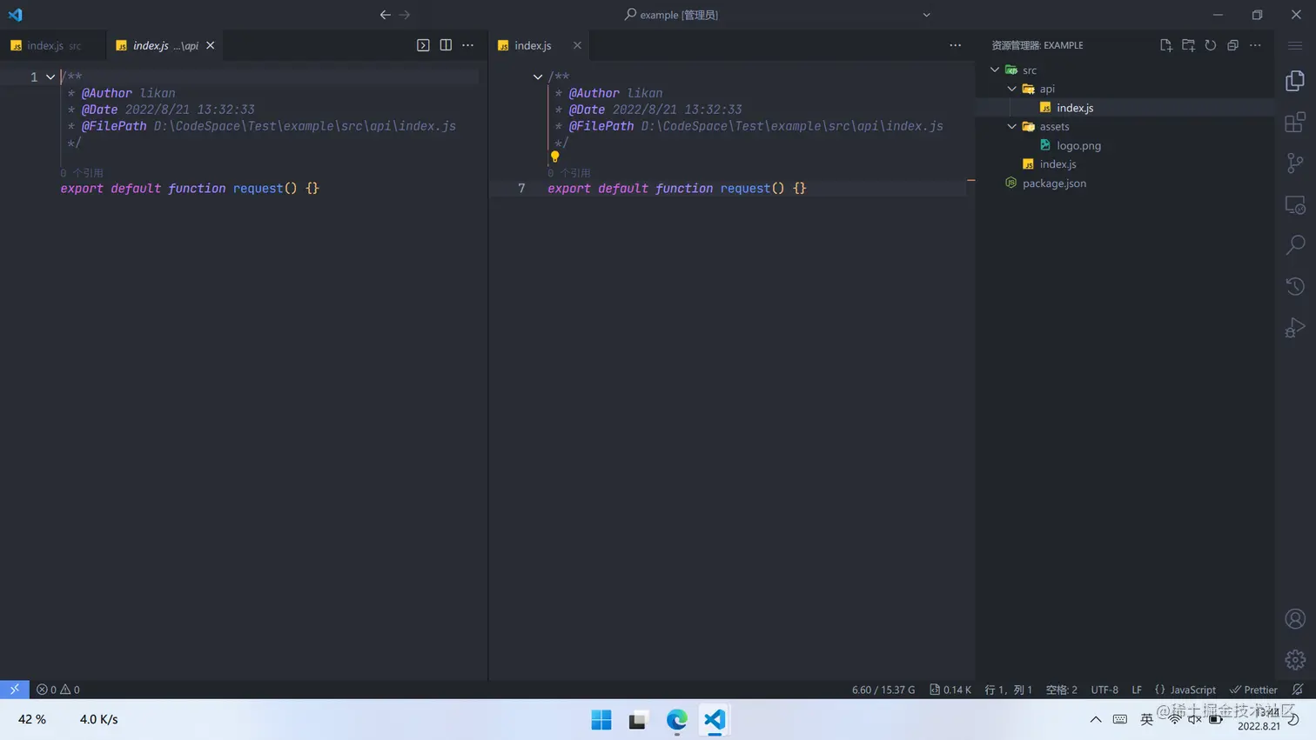Open the Windows Start menu
This screenshot has height=740, width=1316.
pos(601,720)
